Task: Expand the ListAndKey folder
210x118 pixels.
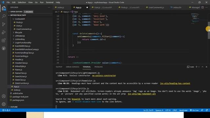Action: [x=20, y=39]
